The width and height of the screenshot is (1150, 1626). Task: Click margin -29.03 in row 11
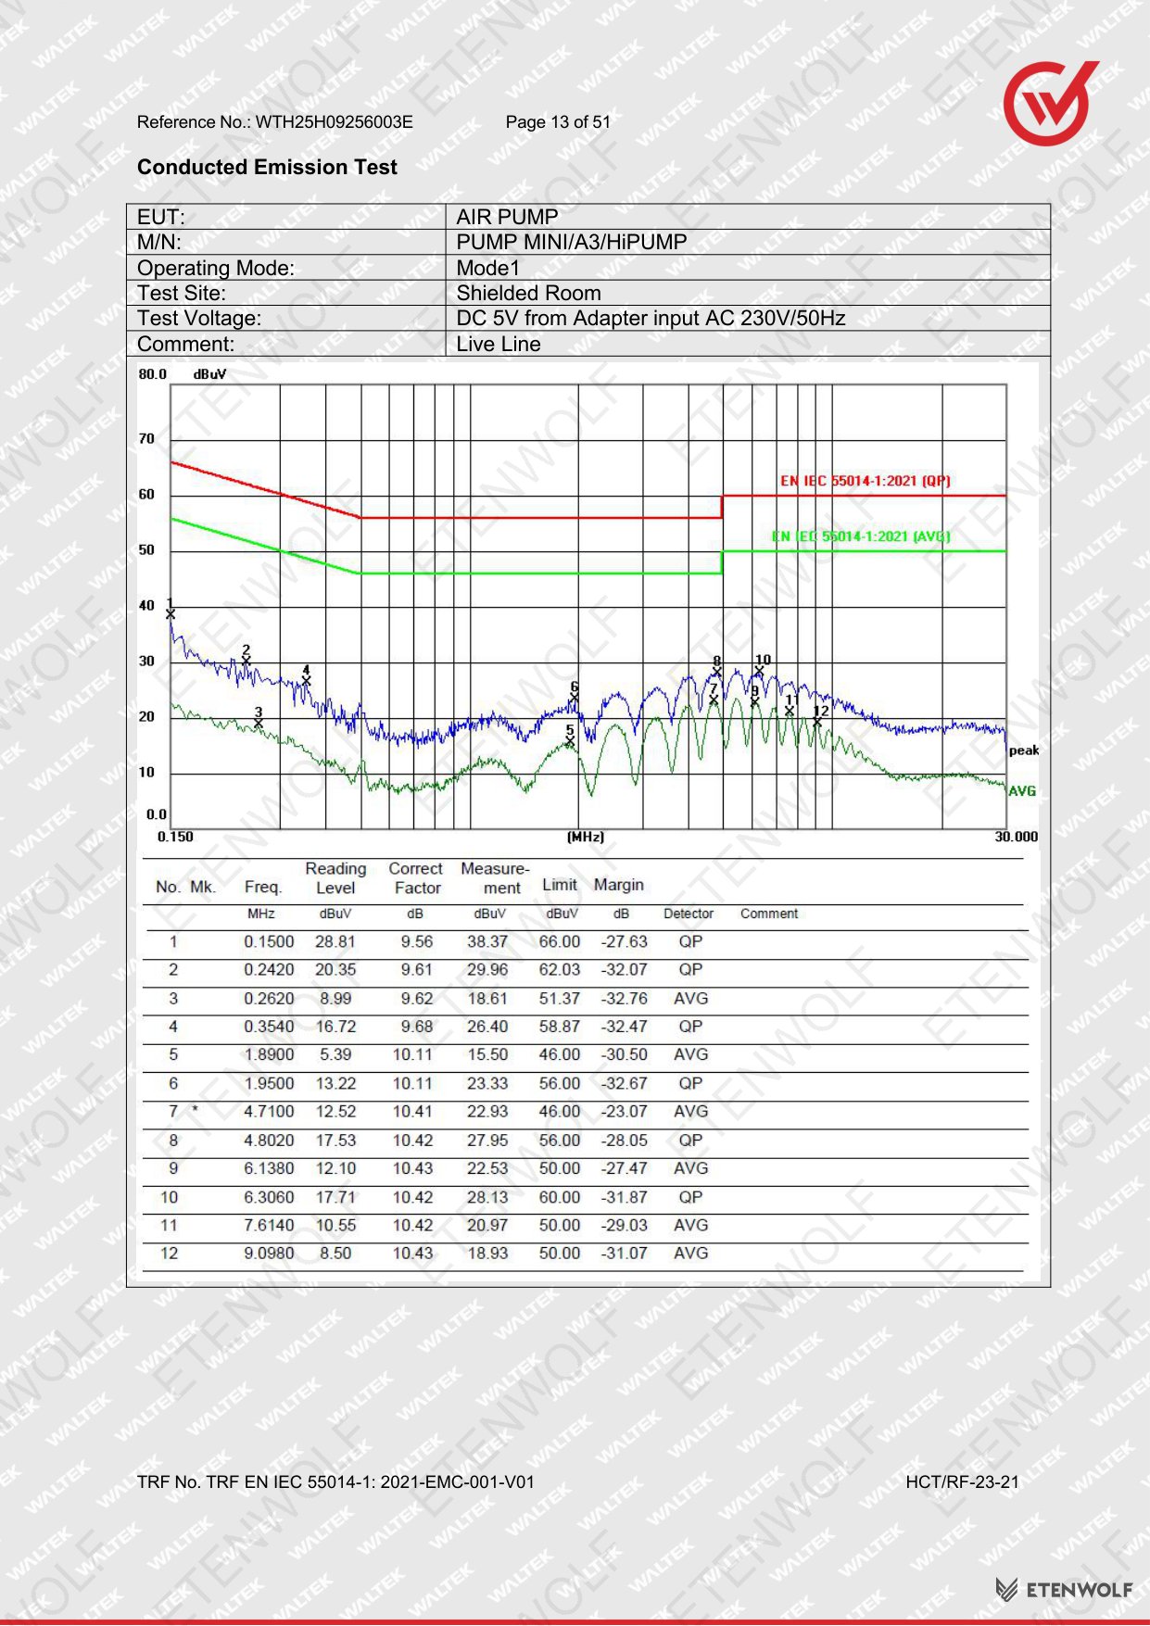pyautogui.click(x=625, y=1225)
